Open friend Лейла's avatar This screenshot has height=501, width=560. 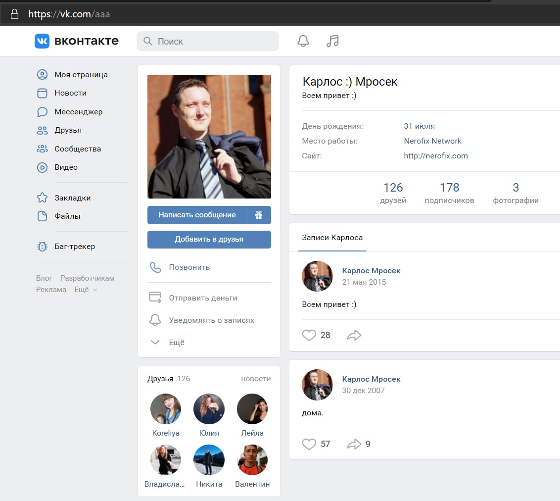(x=252, y=409)
